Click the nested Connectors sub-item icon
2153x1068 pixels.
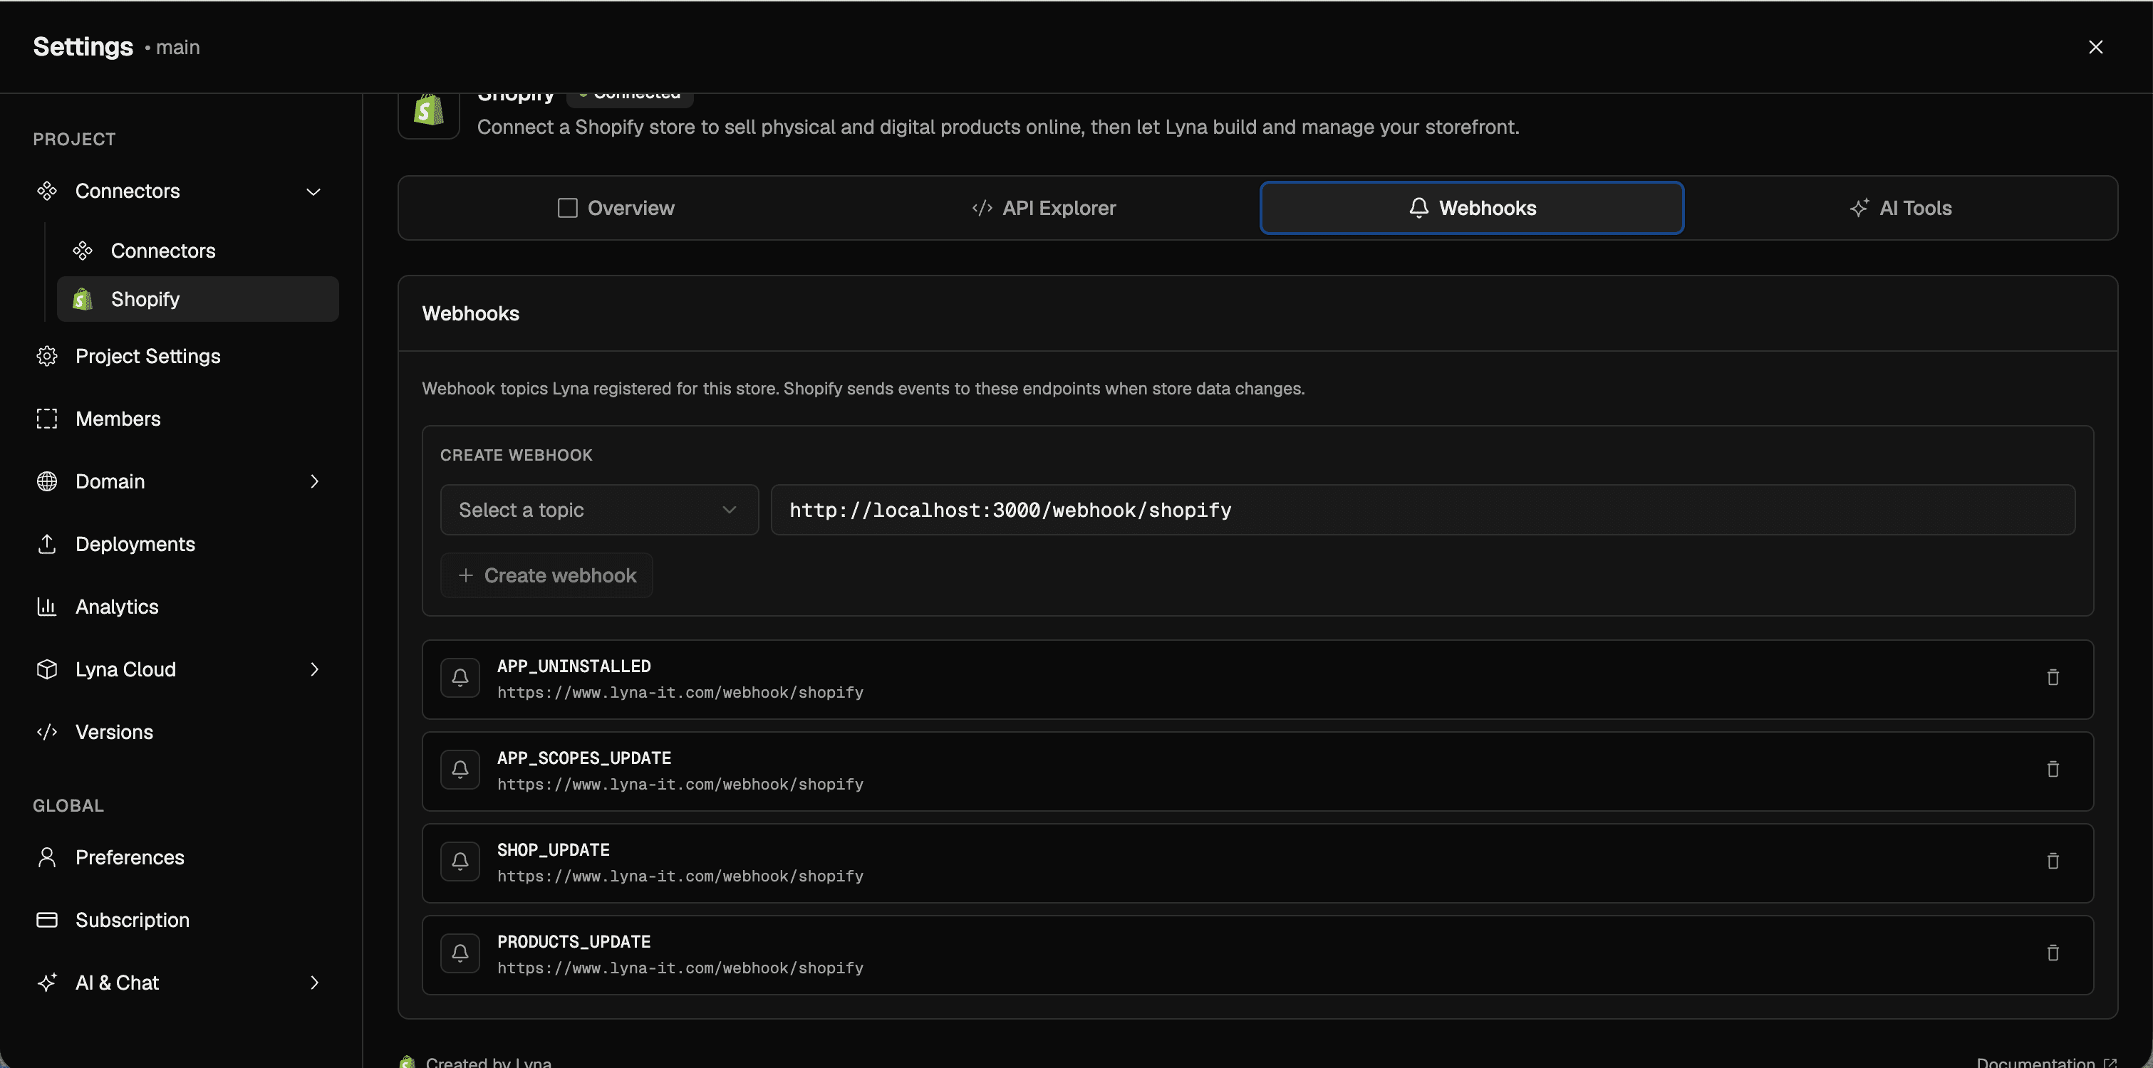coord(83,251)
